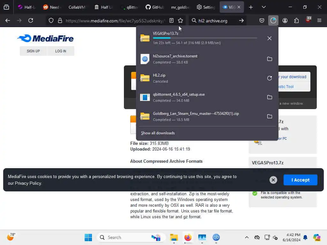Save page to Pocket
The height and width of the screenshot is (245, 327).
coord(262,20)
